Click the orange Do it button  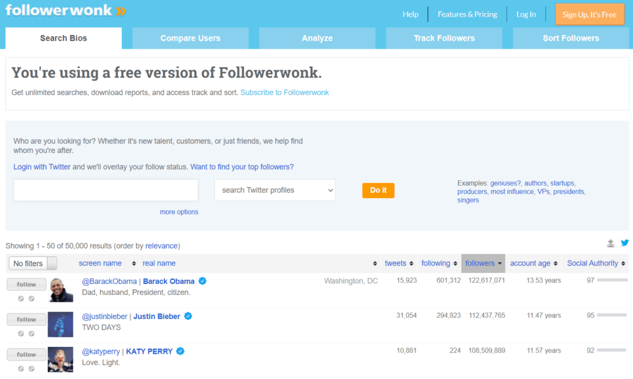click(x=378, y=190)
